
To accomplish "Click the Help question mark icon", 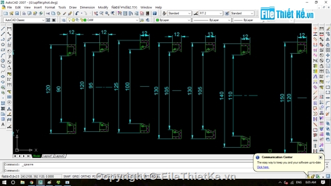I will pos(155,13).
